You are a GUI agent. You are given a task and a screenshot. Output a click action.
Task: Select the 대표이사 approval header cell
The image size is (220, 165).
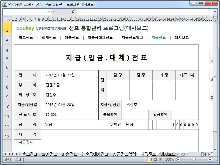(x=187, y=75)
